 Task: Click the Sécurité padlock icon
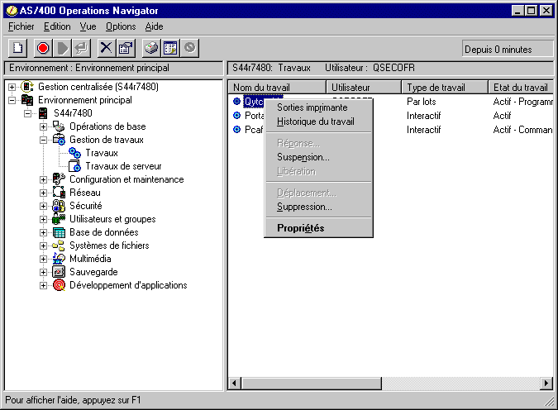point(59,206)
